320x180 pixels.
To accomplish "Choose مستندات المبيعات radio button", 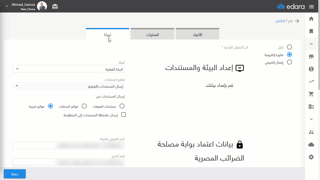I will click(x=122, y=106).
